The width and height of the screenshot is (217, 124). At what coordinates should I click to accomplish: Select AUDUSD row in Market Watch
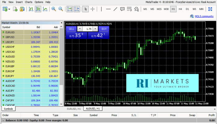pos(30,57)
